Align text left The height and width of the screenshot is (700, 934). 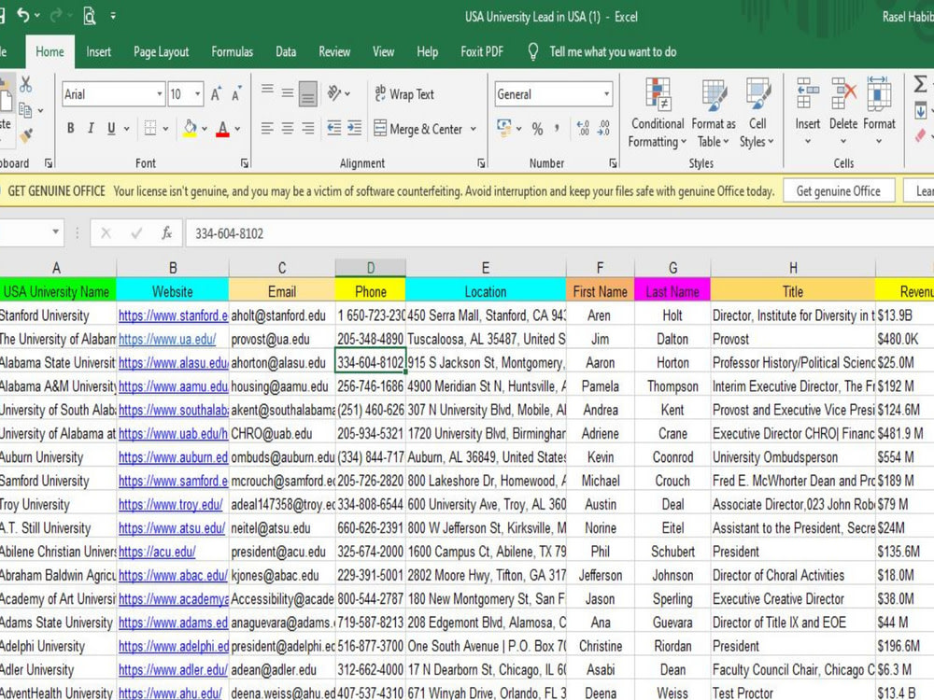(x=267, y=128)
